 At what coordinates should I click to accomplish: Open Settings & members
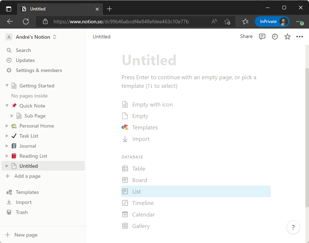(39, 70)
